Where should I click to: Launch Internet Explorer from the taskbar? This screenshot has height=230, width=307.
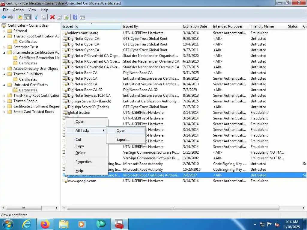(x=26, y=224)
